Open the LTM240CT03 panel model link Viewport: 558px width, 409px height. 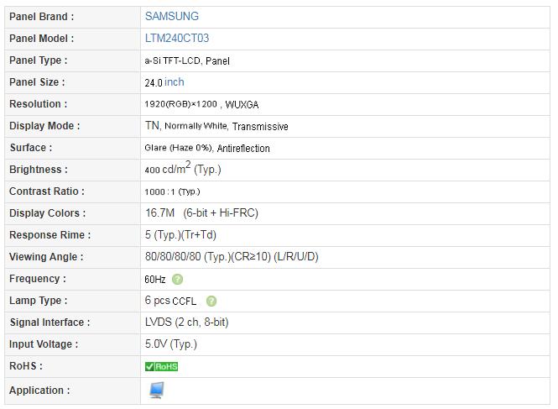click(177, 38)
